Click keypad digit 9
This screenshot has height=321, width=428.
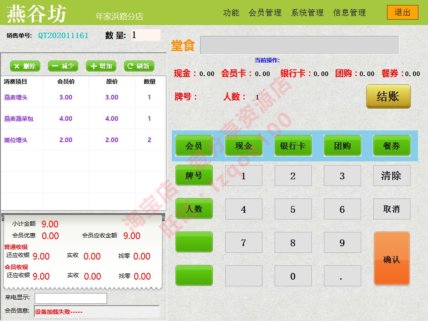coord(342,242)
